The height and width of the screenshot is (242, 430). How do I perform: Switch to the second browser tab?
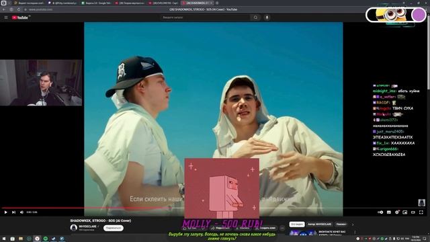(x=62, y=3)
